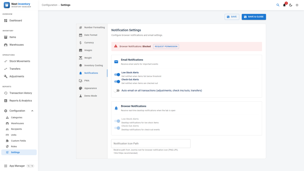Click the Configuration gear icon

(6, 111)
